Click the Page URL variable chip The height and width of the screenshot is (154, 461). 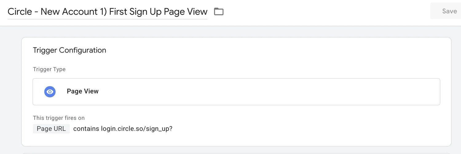(x=51, y=129)
